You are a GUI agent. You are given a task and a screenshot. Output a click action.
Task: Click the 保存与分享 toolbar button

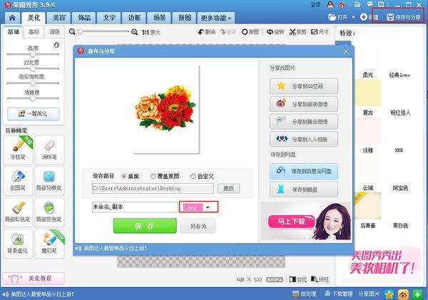404,17
